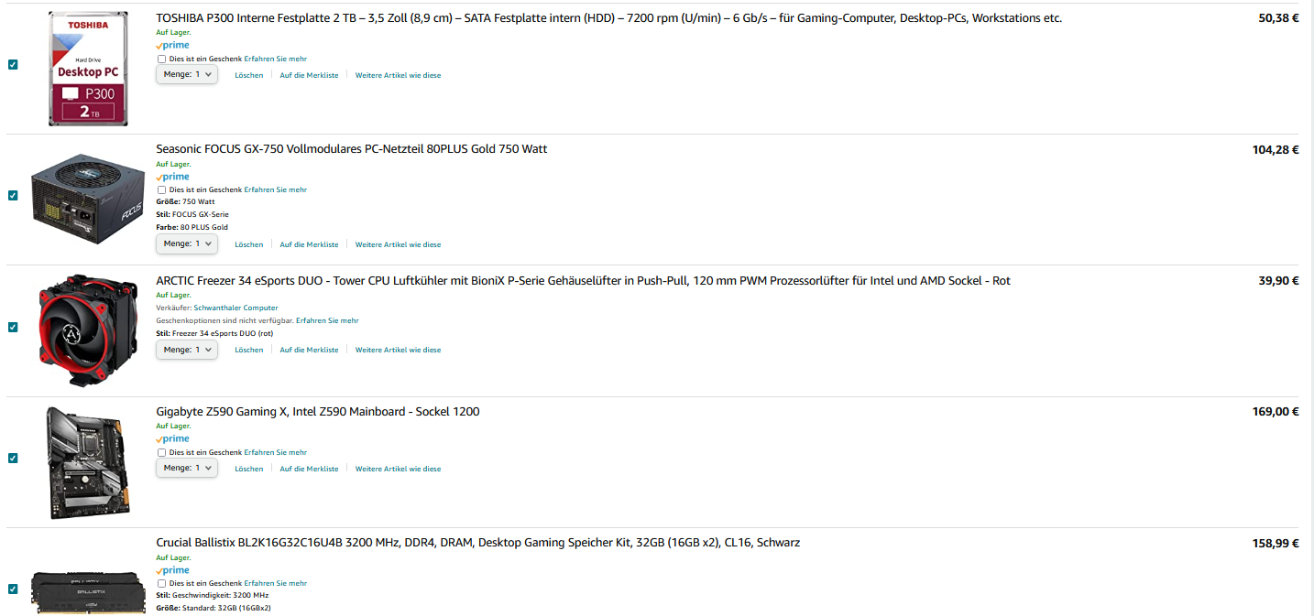This screenshot has width=1314, height=616.
Task: Open the Crucial Ballistix RAM image
Action: 88,590
